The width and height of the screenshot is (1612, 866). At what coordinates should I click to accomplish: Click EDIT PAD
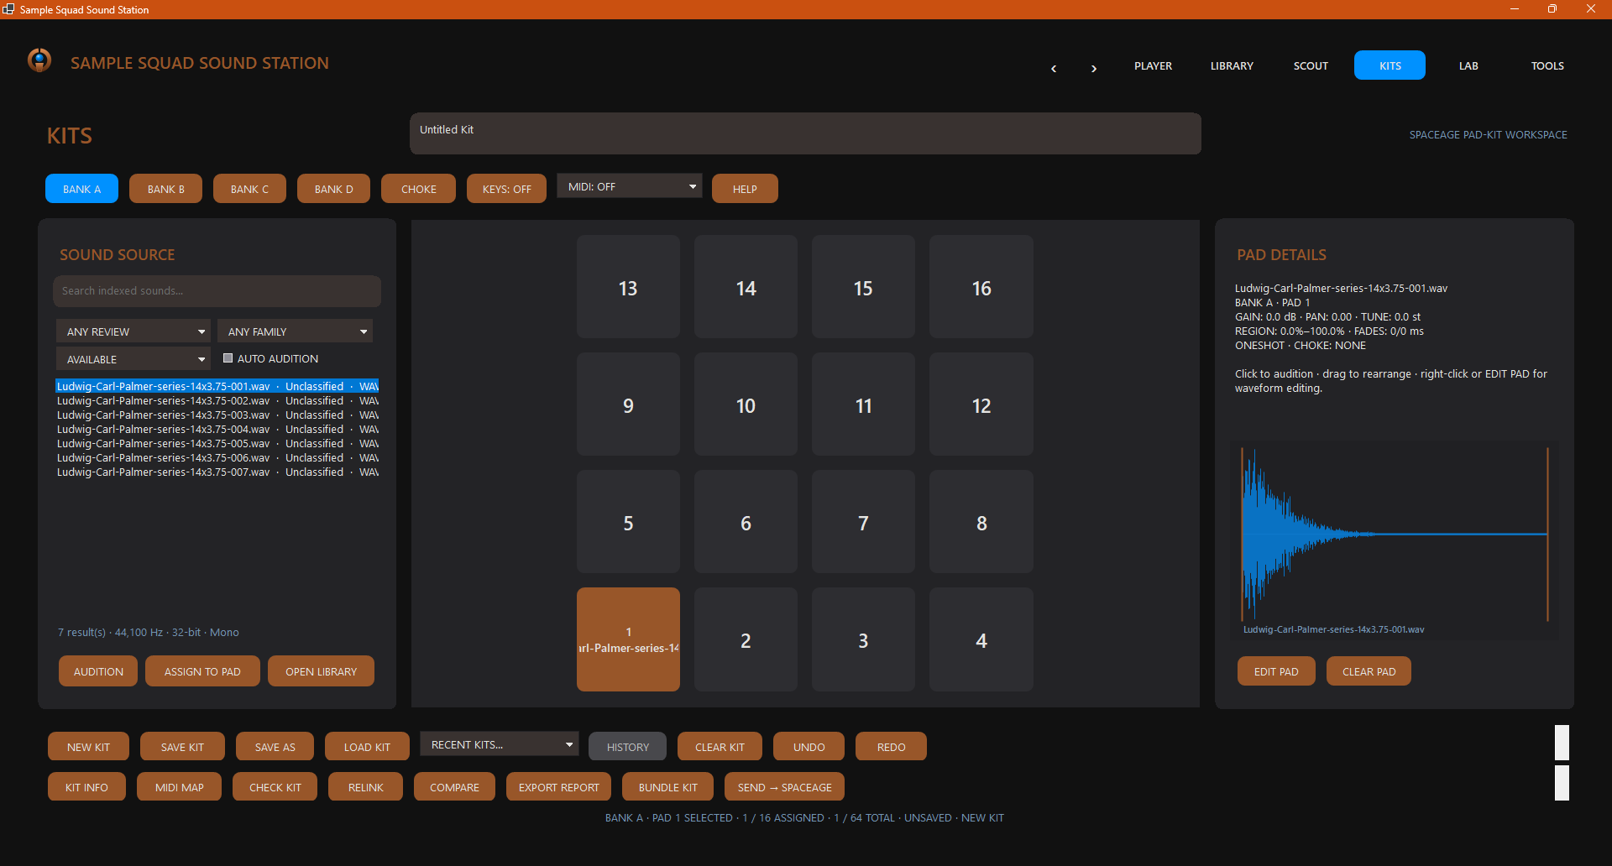point(1276,671)
